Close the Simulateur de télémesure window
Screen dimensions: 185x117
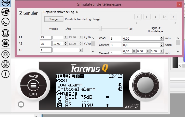(179, 4)
